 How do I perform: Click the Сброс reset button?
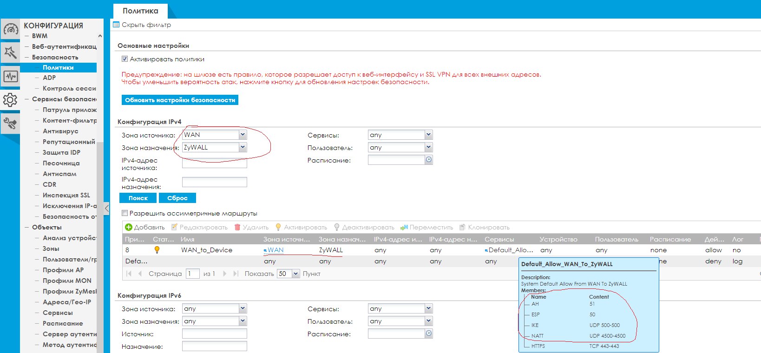177,198
